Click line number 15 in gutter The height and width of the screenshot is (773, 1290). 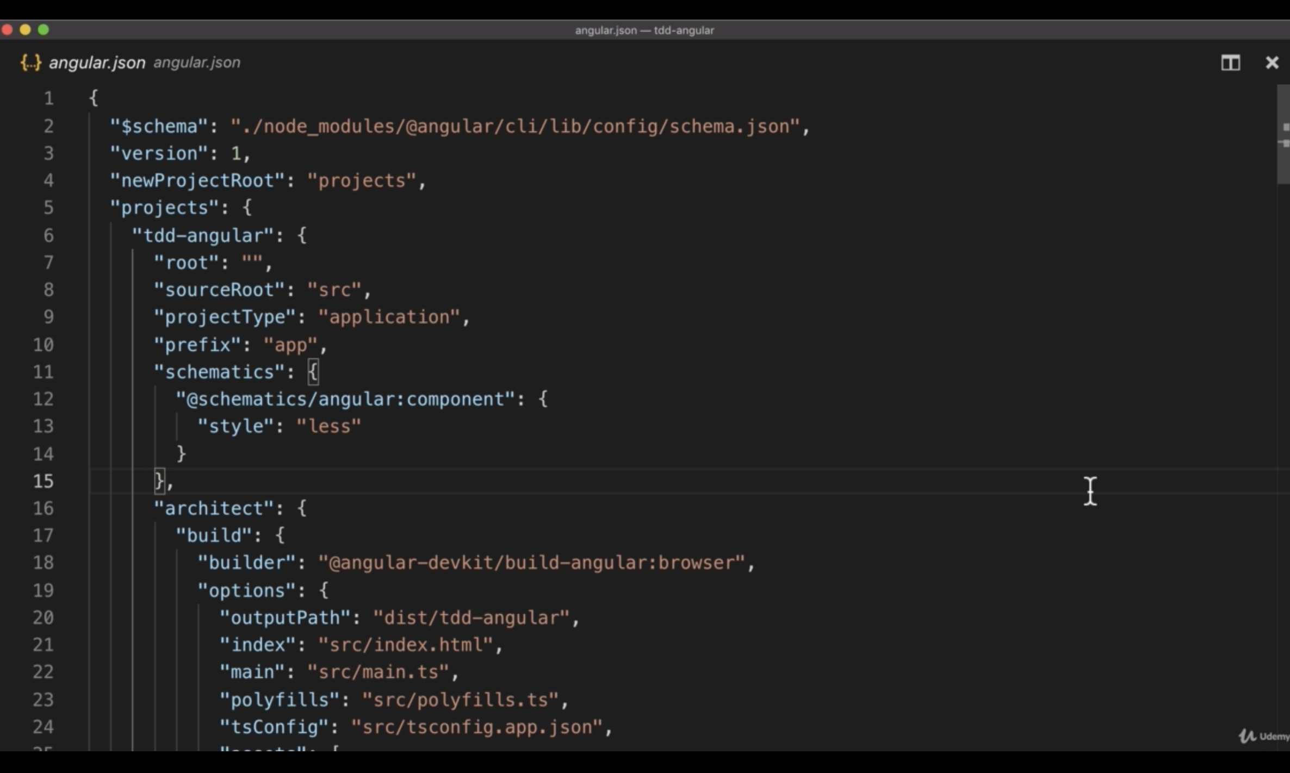pos(44,481)
